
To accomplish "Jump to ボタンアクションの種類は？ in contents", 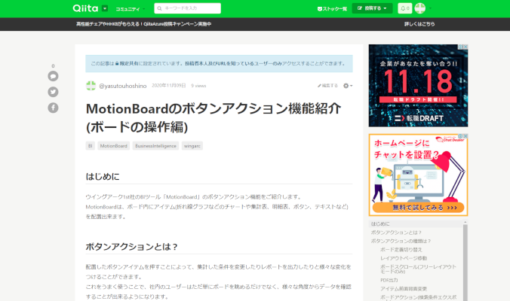I will (401, 241).
